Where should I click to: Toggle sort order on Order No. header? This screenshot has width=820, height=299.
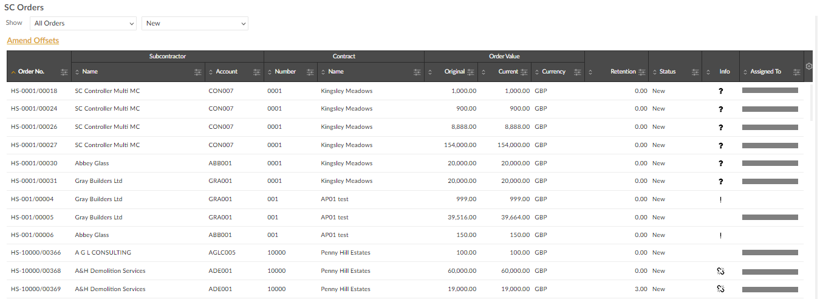(31, 72)
